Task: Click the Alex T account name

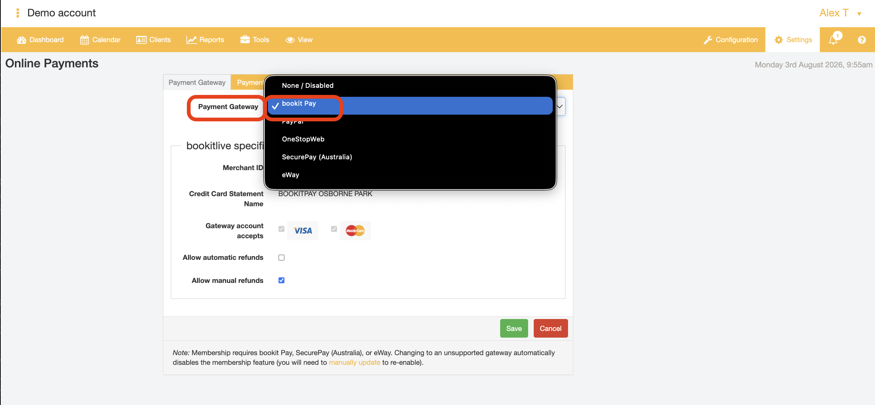Action: pyautogui.click(x=834, y=13)
